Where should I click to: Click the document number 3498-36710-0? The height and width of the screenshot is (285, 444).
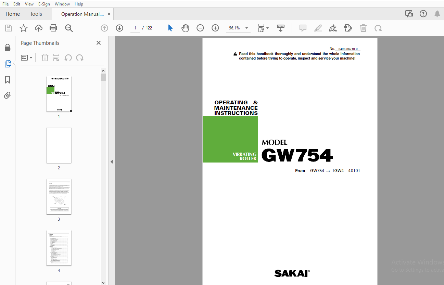pos(348,49)
